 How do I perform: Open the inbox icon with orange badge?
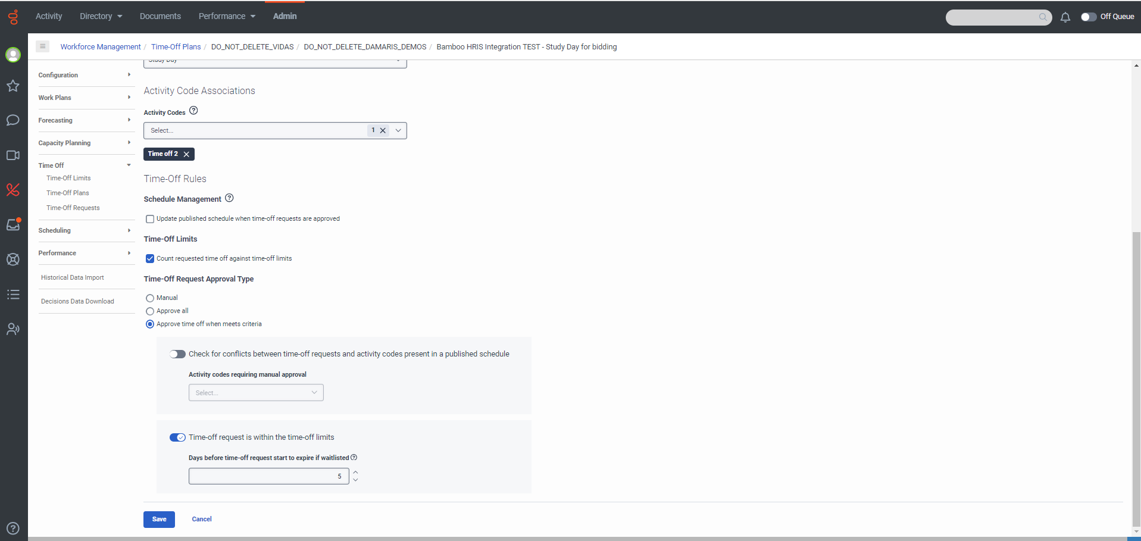(13, 224)
